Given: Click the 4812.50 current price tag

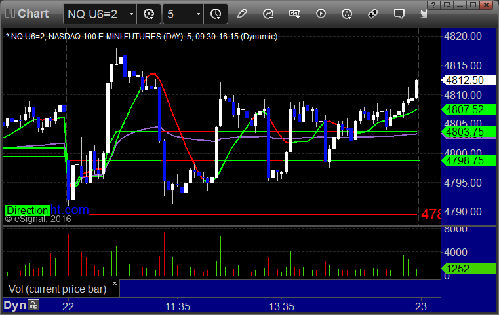Looking at the screenshot, I should point(469,80).
